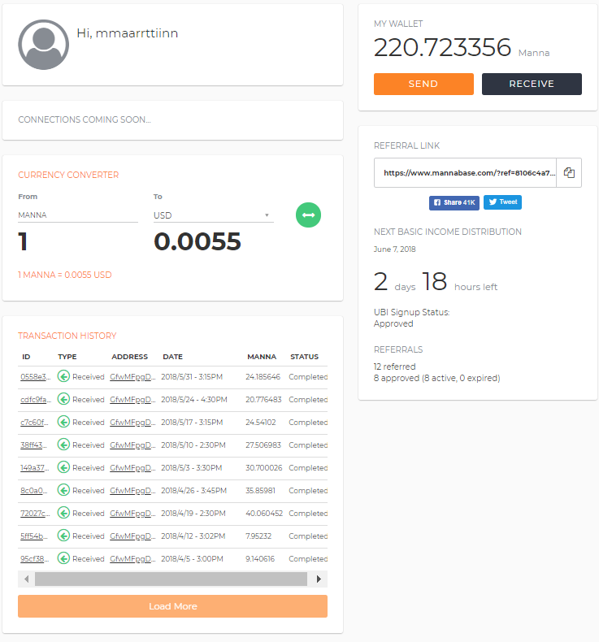This screenshot has height=642, width=599.
Task: Click scroll right arrow of transaction table
Action: [319, 579]
